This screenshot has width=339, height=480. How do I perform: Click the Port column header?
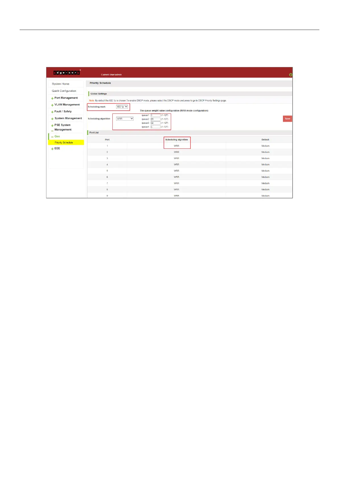pyautogui.click(x=107, y=140)
